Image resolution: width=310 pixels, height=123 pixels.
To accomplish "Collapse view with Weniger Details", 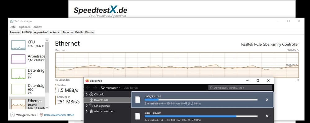I will pyautogui.click(x=23, y=115).
